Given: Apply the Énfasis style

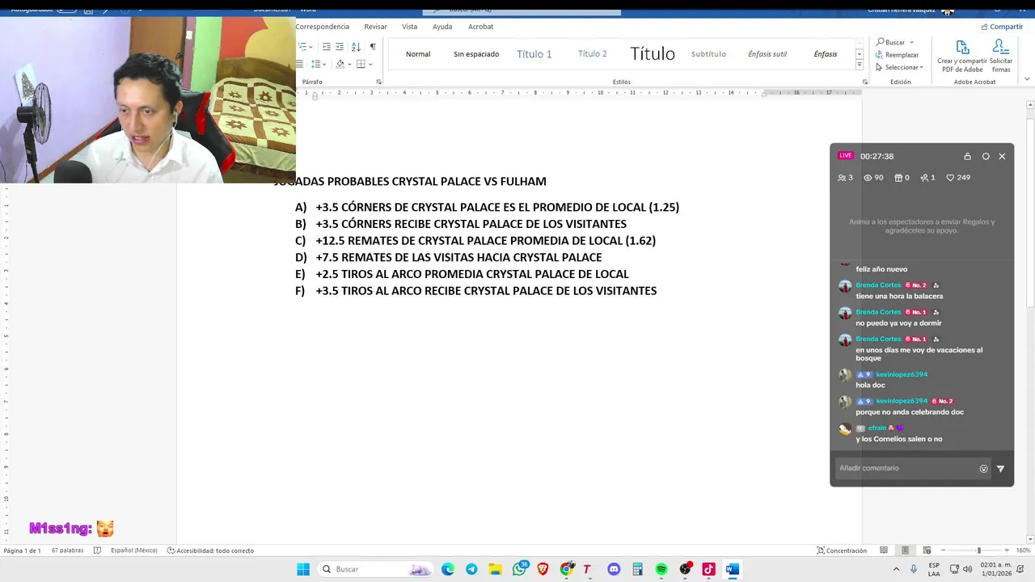Looking at the screenshot, I should click(x=826, y=54).
